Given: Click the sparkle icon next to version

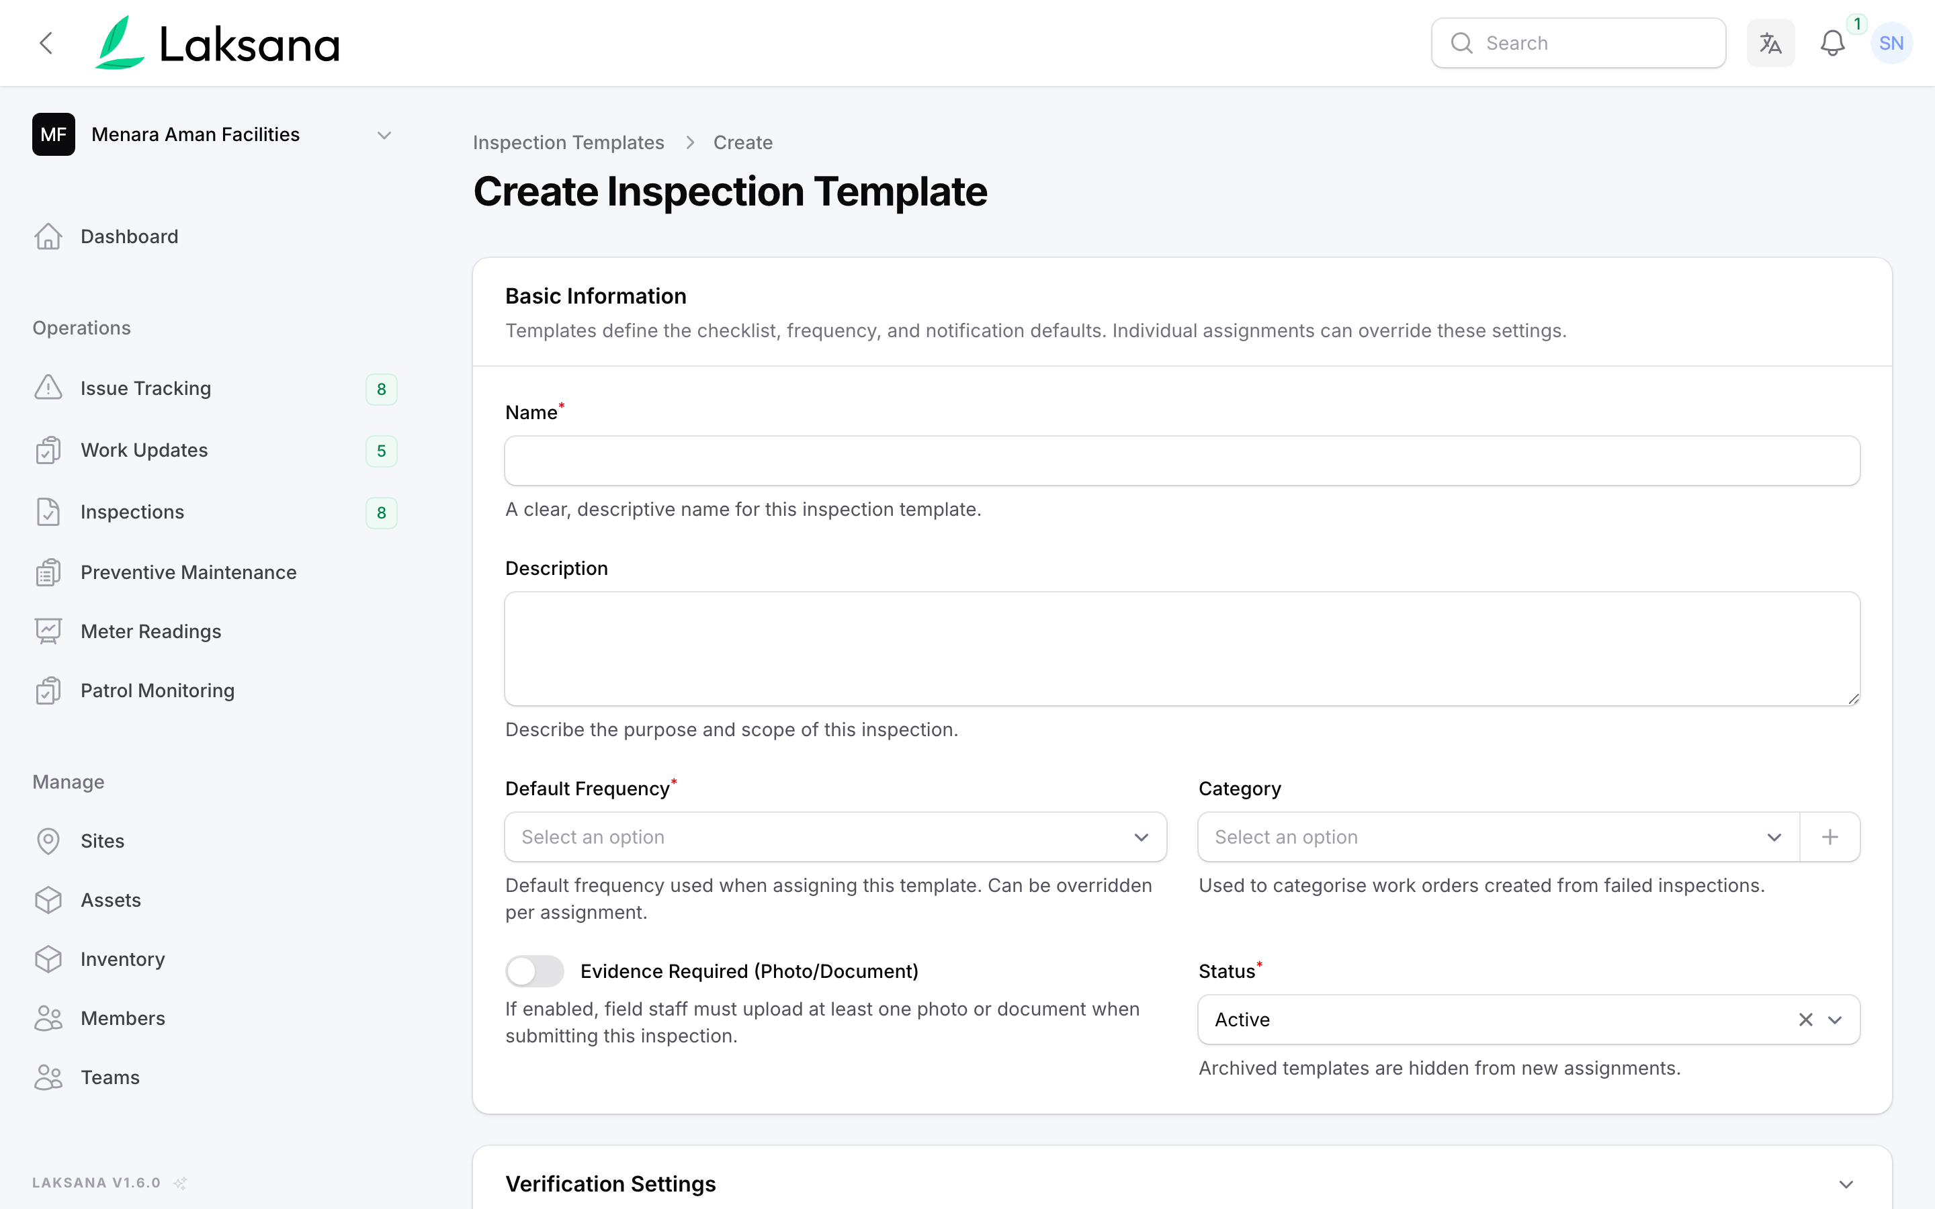Looking at the screenshot, I should click(x=181, y=1183).
